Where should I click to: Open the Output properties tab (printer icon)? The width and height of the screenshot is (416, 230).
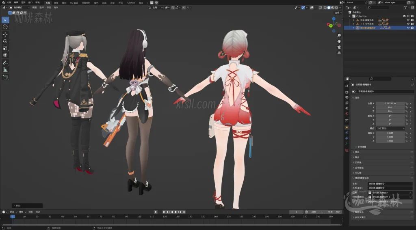[347, 97]
